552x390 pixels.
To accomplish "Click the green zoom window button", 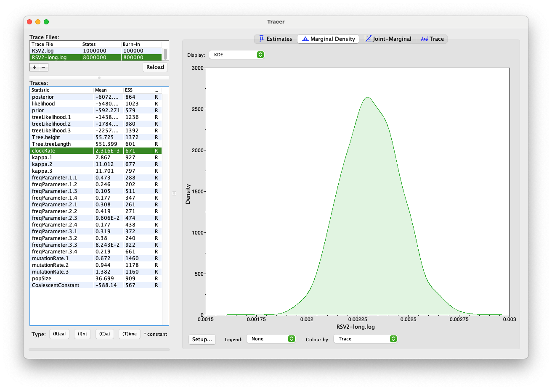I will pos(46,22).
